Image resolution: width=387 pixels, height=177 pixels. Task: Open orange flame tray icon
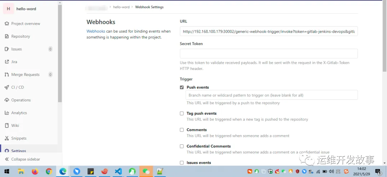point(291,171)
